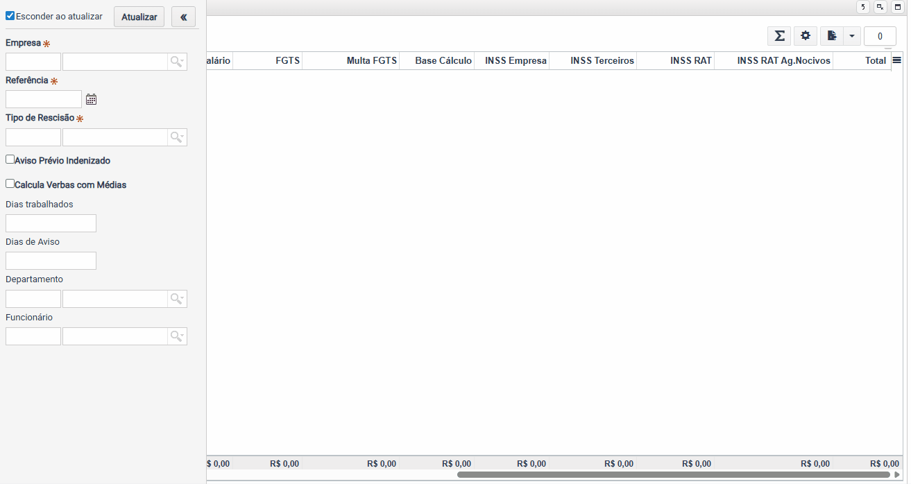Focus the Tipo de Rescisão code field
This screenshot has width=911, height=484.
pos(33,137)
